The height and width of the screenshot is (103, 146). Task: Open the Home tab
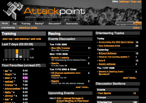5,23
